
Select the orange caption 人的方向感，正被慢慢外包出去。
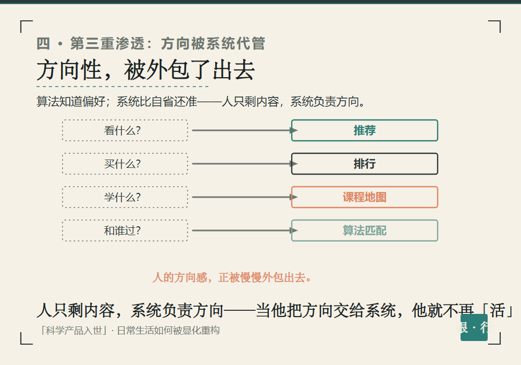pyautogui.click(x=232, y=277)
